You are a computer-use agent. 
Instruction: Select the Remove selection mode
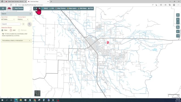pos(22,30)
